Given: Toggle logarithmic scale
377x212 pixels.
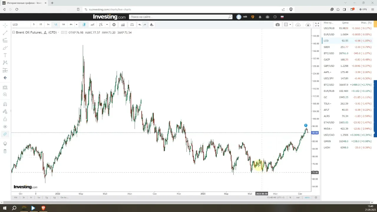Looking at the screenshot, I should pyautogui.click(x=298, y=198).
